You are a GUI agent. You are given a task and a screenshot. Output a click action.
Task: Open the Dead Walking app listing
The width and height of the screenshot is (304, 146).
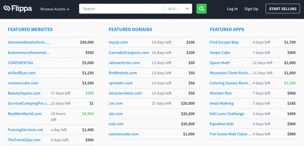[222, 103]
